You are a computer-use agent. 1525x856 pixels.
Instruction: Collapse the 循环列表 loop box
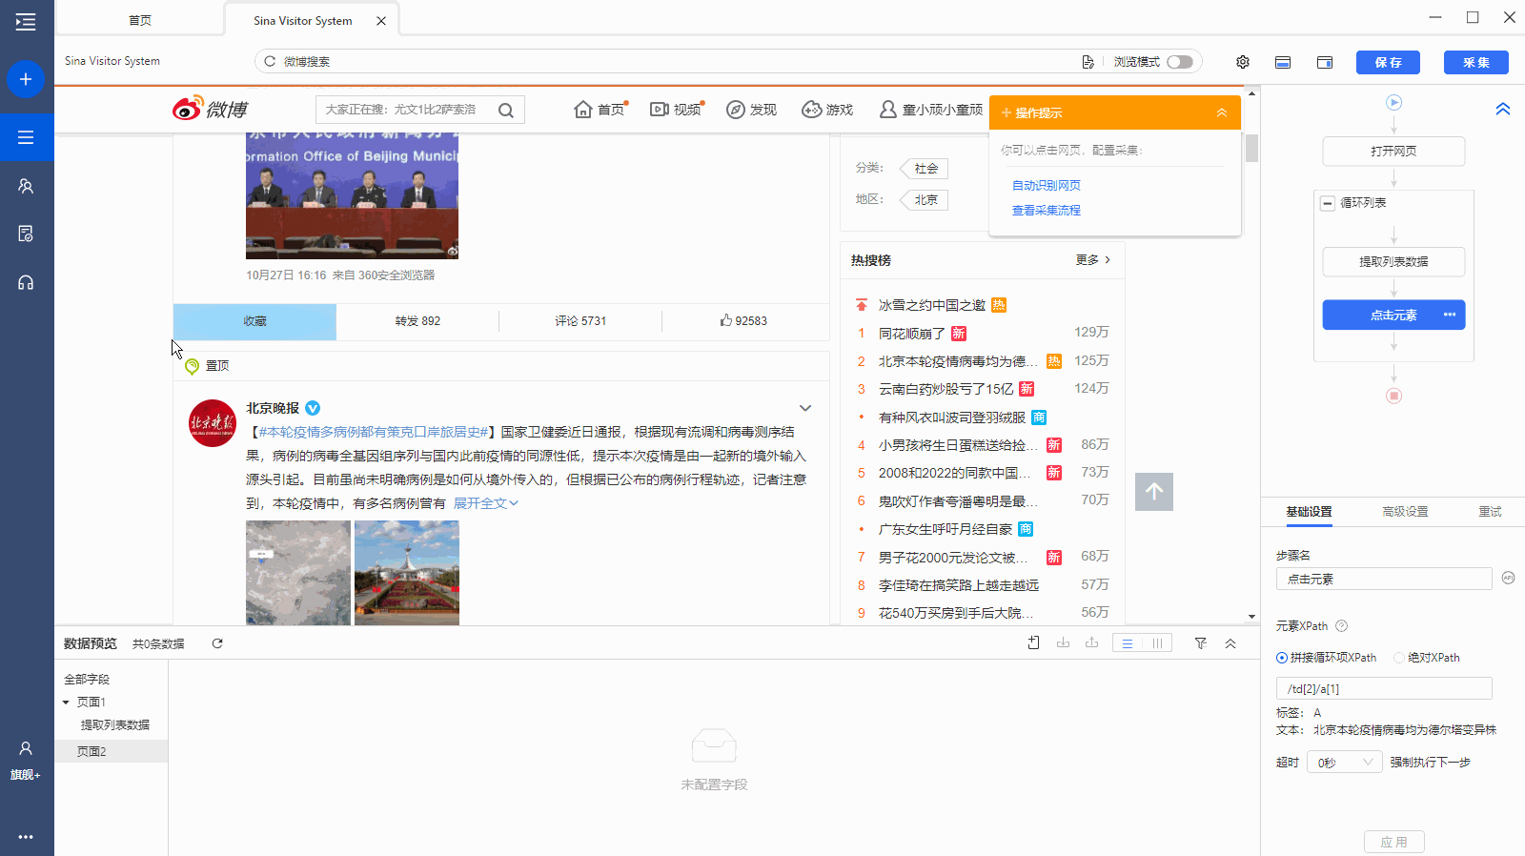tap(1328, 203)
